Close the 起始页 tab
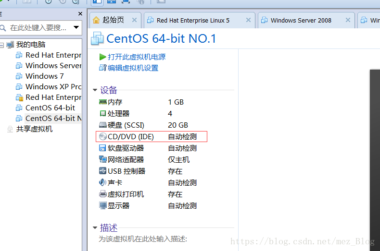 (x=134, y=20)
